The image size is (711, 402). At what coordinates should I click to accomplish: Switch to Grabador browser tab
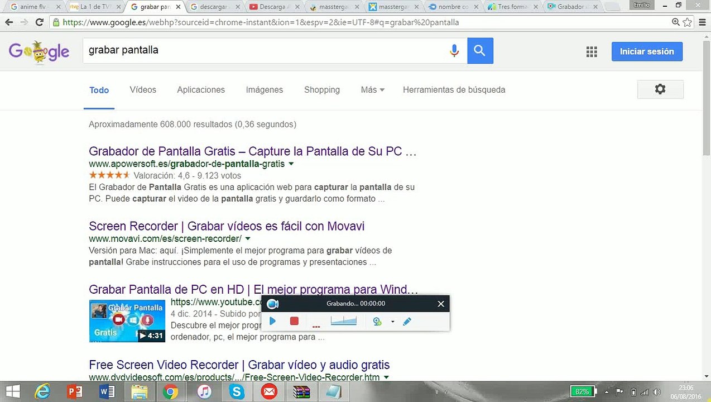[574, 7]
